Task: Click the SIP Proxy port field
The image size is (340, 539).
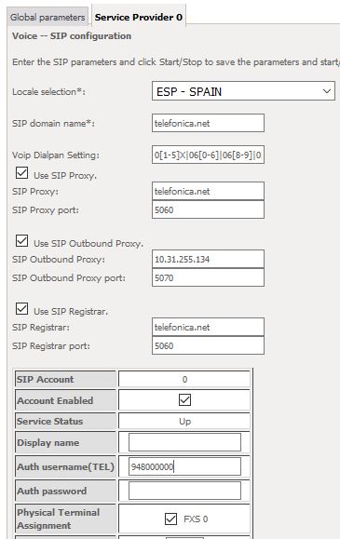Action: point(208,209)
